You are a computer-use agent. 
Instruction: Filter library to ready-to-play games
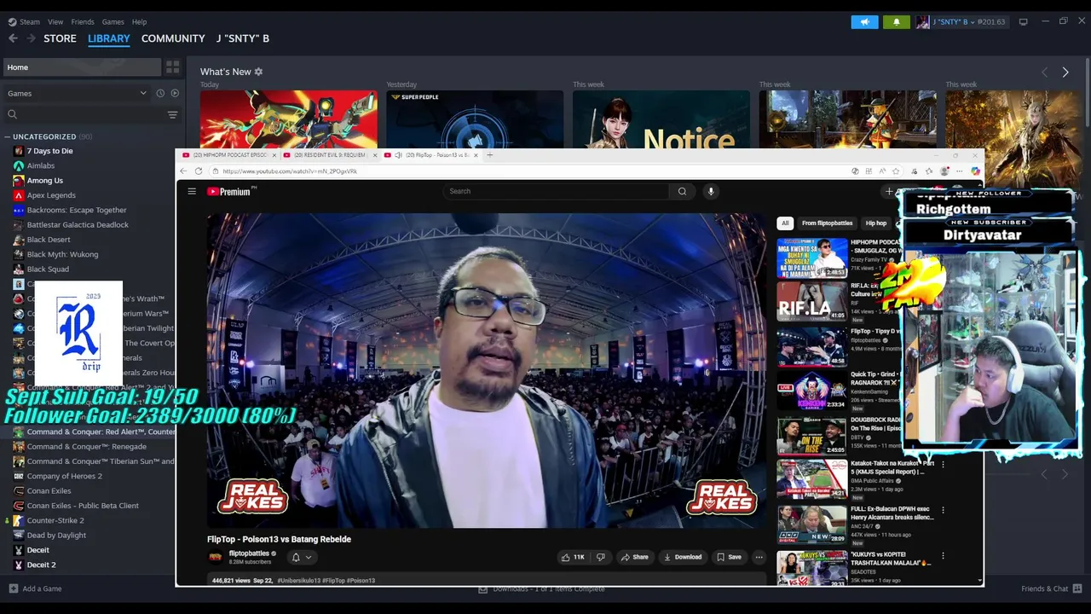pyautogui.click(x=175, y=93)
